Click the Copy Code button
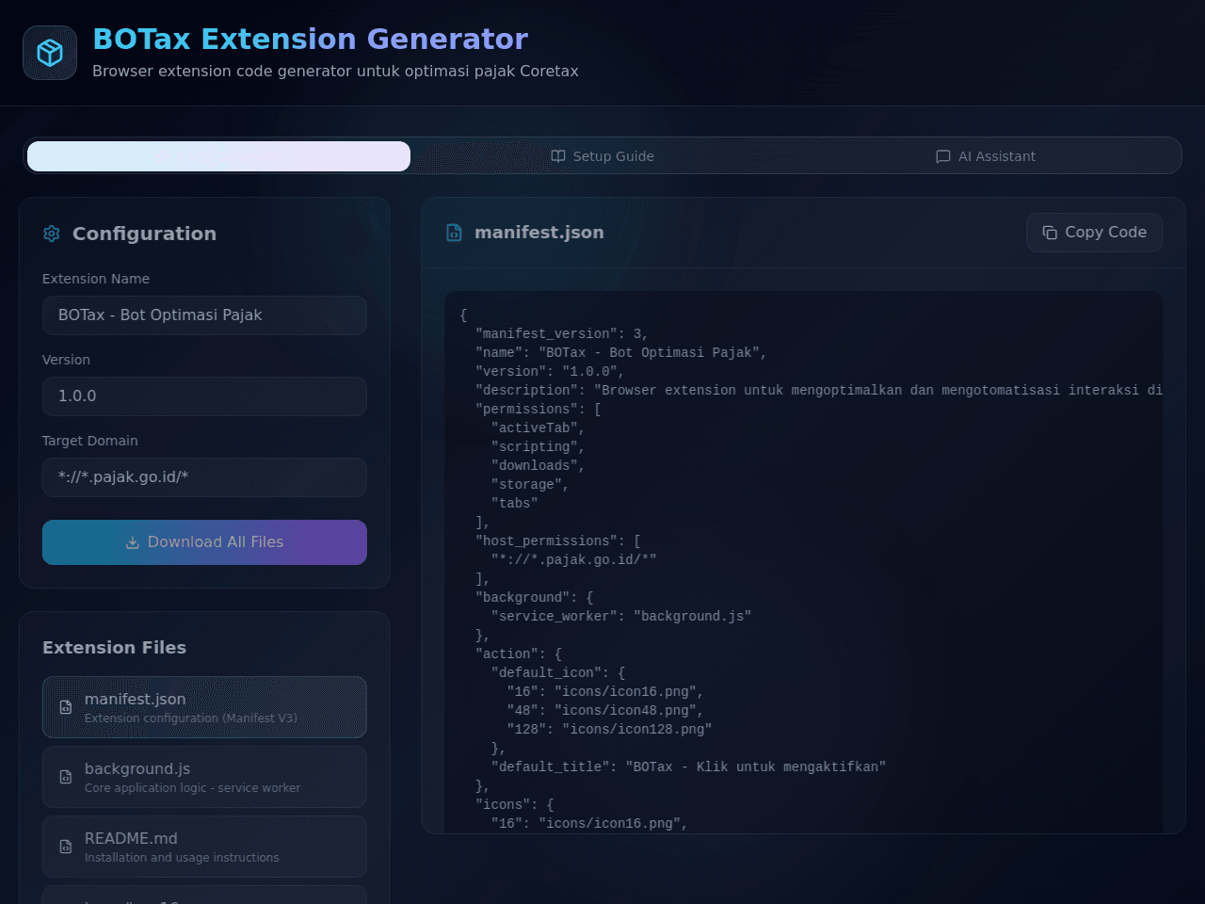Image resolution: width=1205 pixels, height=904 pixels. click(1094, 233)
